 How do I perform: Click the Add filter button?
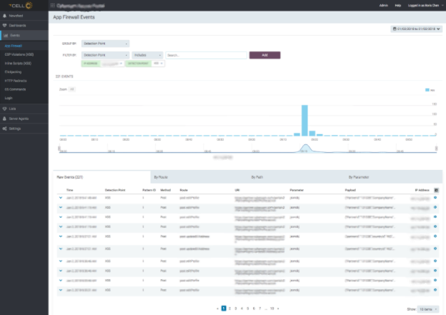264,54
